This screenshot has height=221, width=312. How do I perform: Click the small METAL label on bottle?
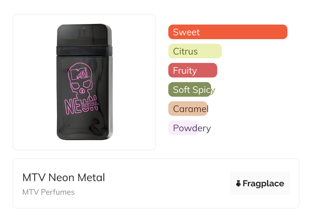tap(90, 104)
